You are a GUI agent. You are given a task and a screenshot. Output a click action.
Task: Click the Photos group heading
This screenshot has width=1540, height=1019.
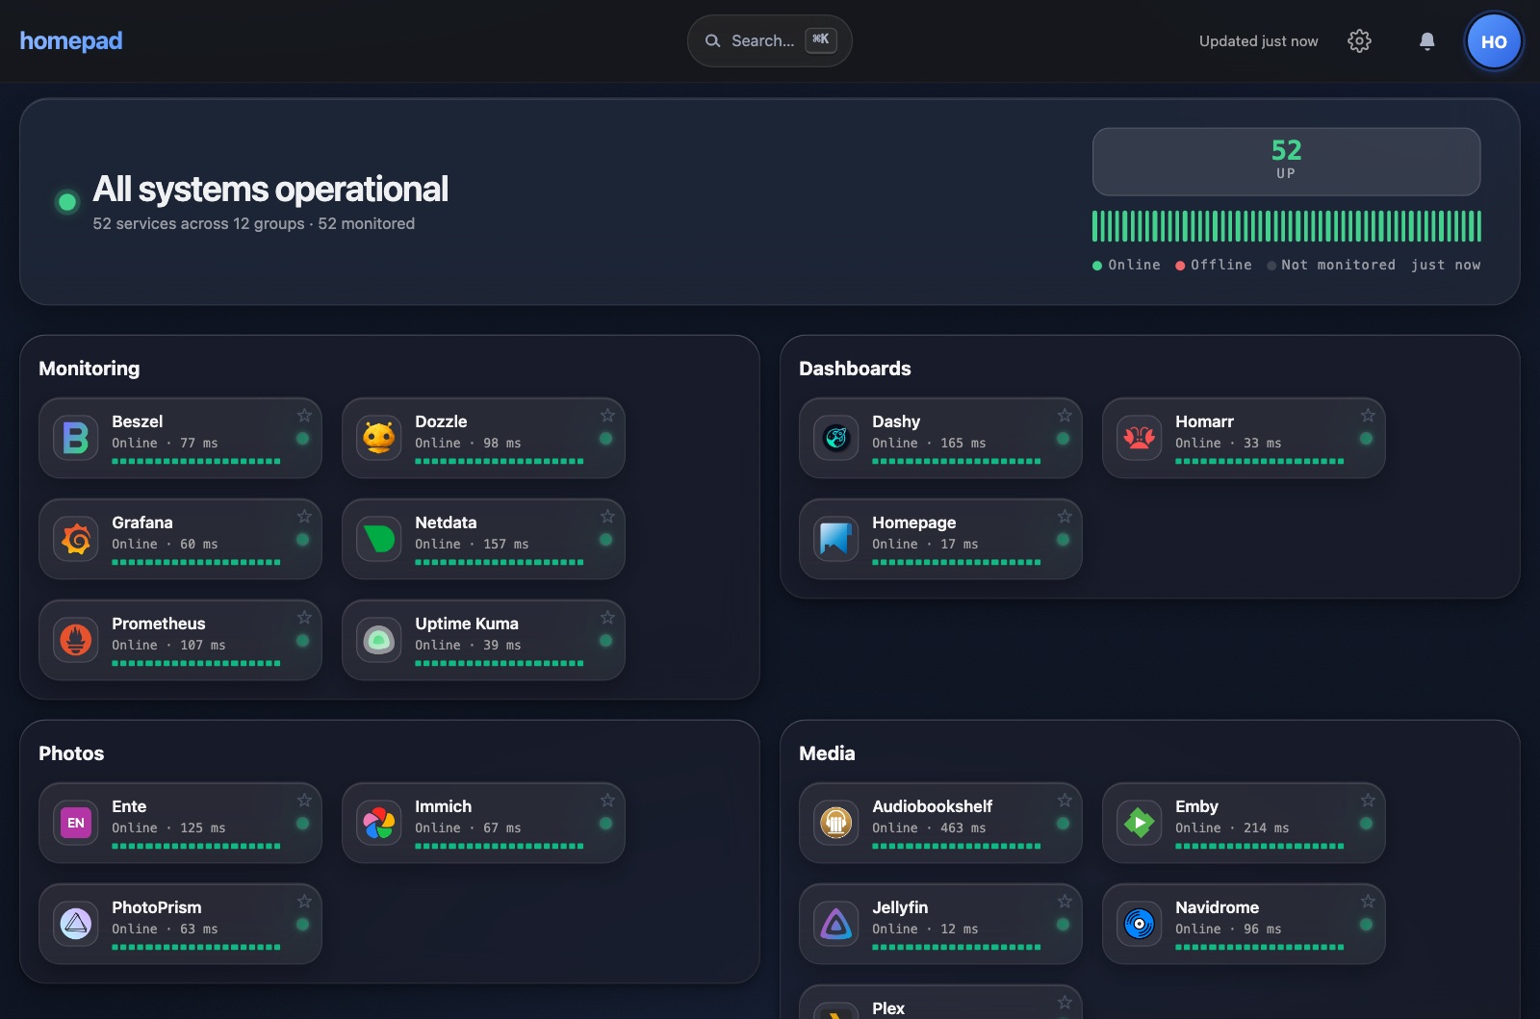click(71, 753)
